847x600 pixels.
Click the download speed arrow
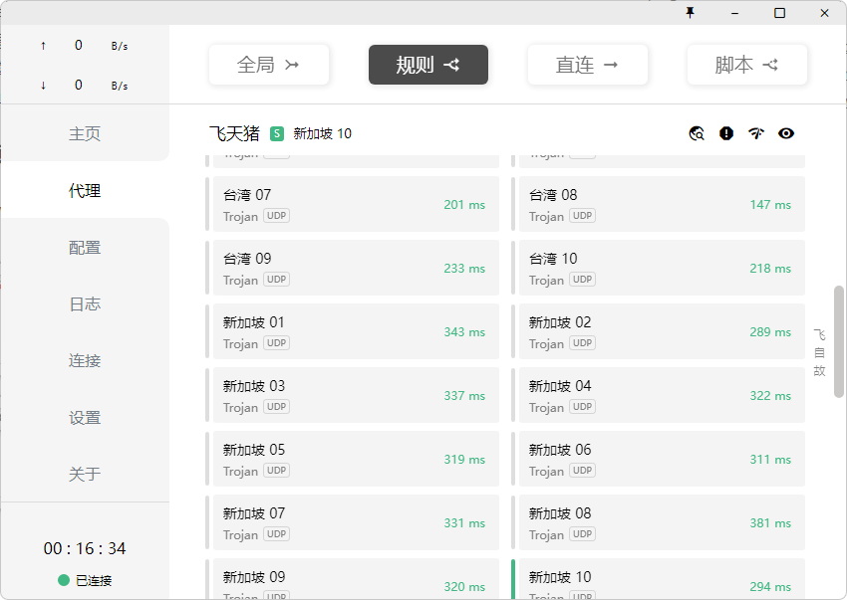pyautogui.click(x=43, y=86)
